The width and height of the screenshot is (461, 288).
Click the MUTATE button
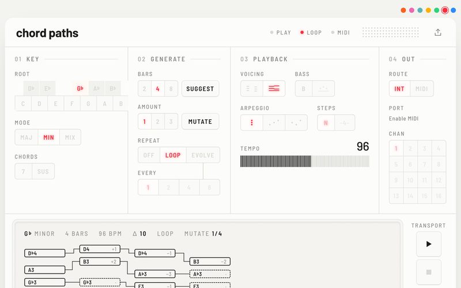pyautogui.click(x=200, y=122)
